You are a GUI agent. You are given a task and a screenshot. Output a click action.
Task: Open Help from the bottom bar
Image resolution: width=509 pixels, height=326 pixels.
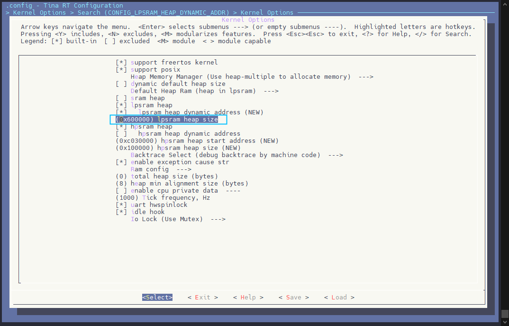tap(248, 298)
